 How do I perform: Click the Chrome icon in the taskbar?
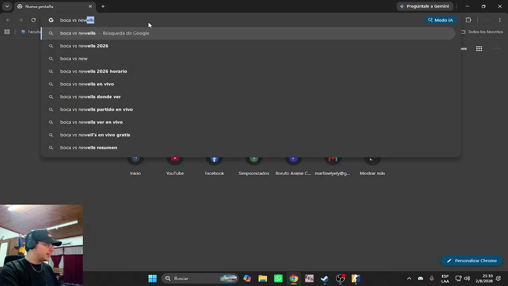pyautogui.click(x=294, y=278)
